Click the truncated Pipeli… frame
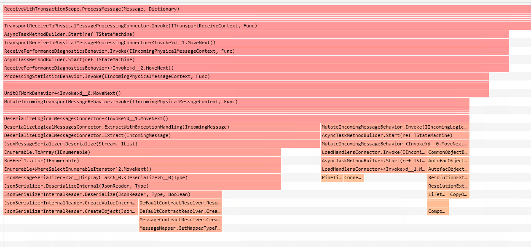This screenshot has height=247, width=531. pyautogui.click(x=332, y=177)
